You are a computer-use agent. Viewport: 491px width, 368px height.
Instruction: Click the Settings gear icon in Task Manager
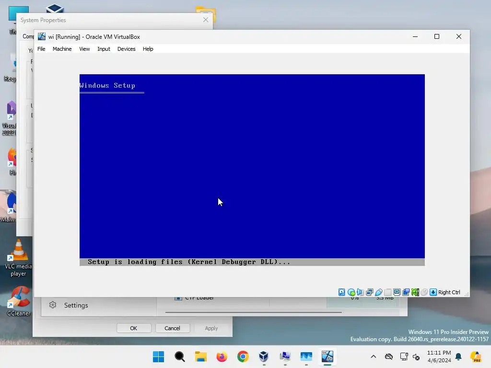point(53,305)
